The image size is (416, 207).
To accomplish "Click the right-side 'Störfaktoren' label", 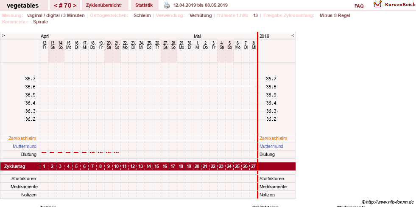I will point(272,179).
